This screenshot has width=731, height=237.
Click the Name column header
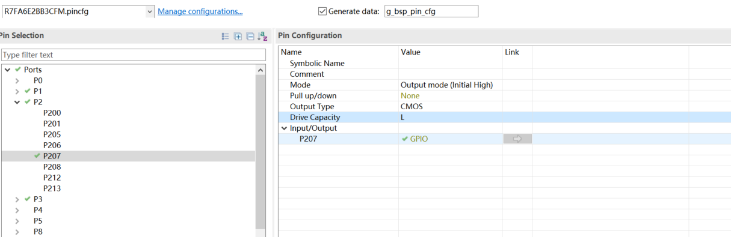pos(291,52)
